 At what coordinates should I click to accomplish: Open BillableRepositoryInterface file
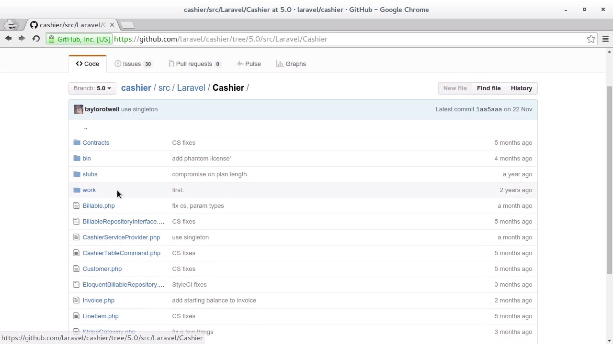click(123, 221)
